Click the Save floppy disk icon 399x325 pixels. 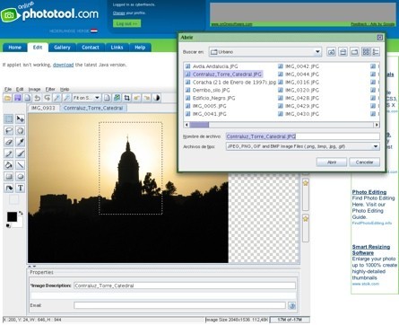tap(18, 98)
